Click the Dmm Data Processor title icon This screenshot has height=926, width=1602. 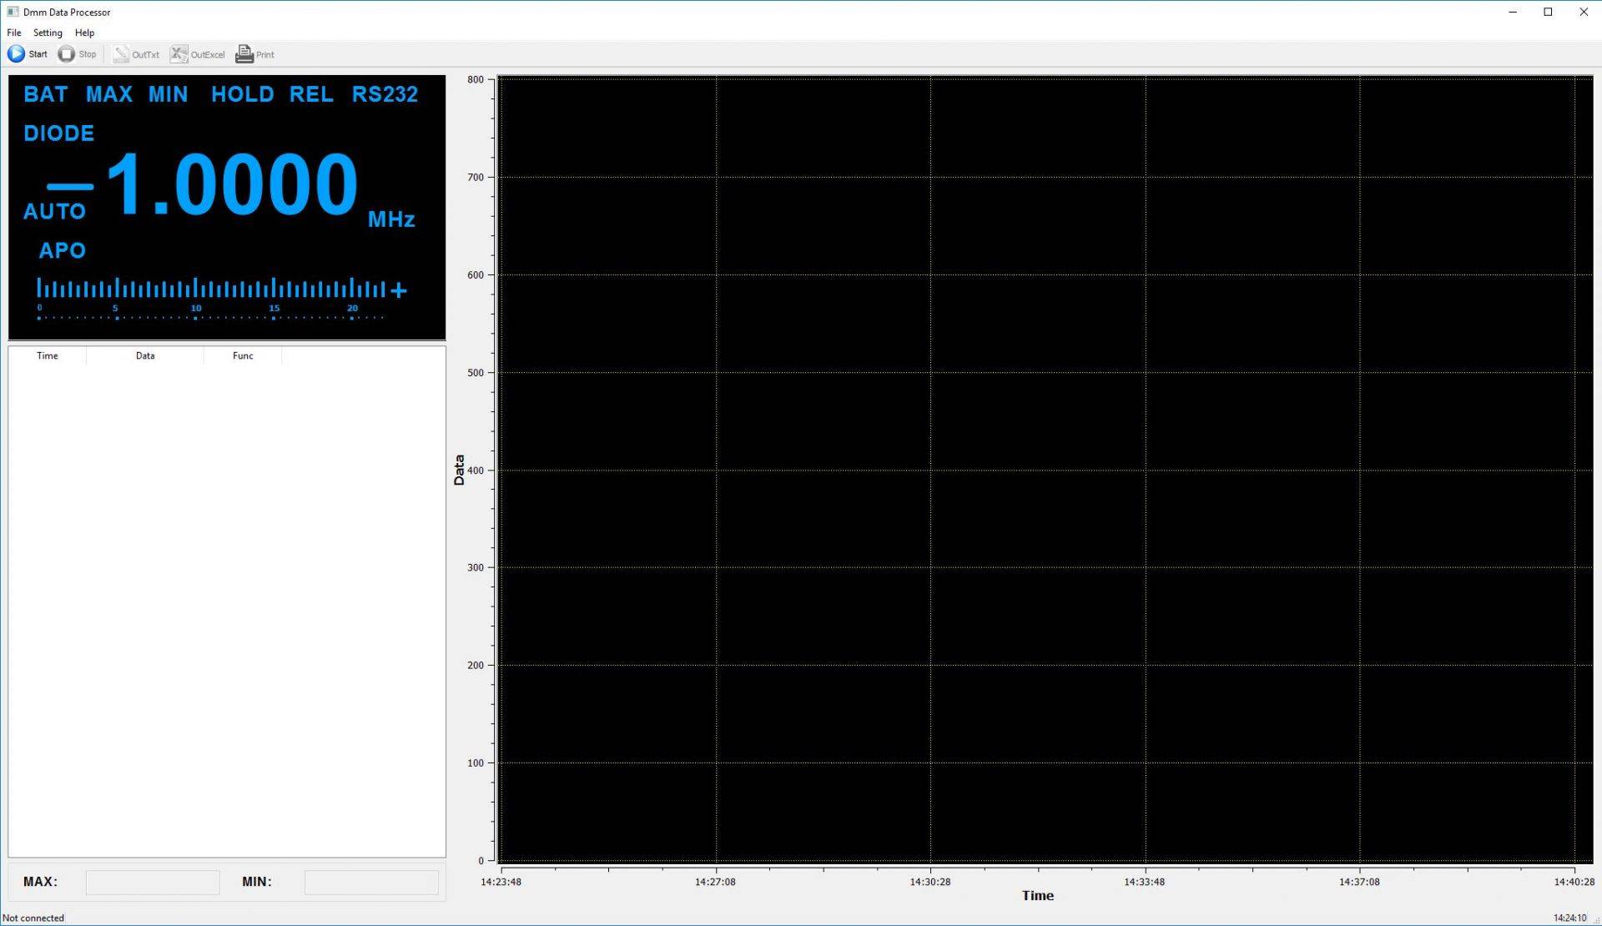click(13, 12)
